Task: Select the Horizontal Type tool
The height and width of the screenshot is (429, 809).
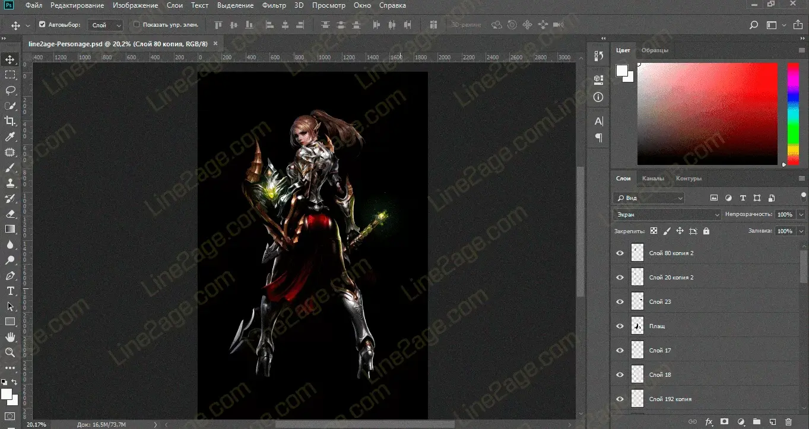Action: pos(10,291)
